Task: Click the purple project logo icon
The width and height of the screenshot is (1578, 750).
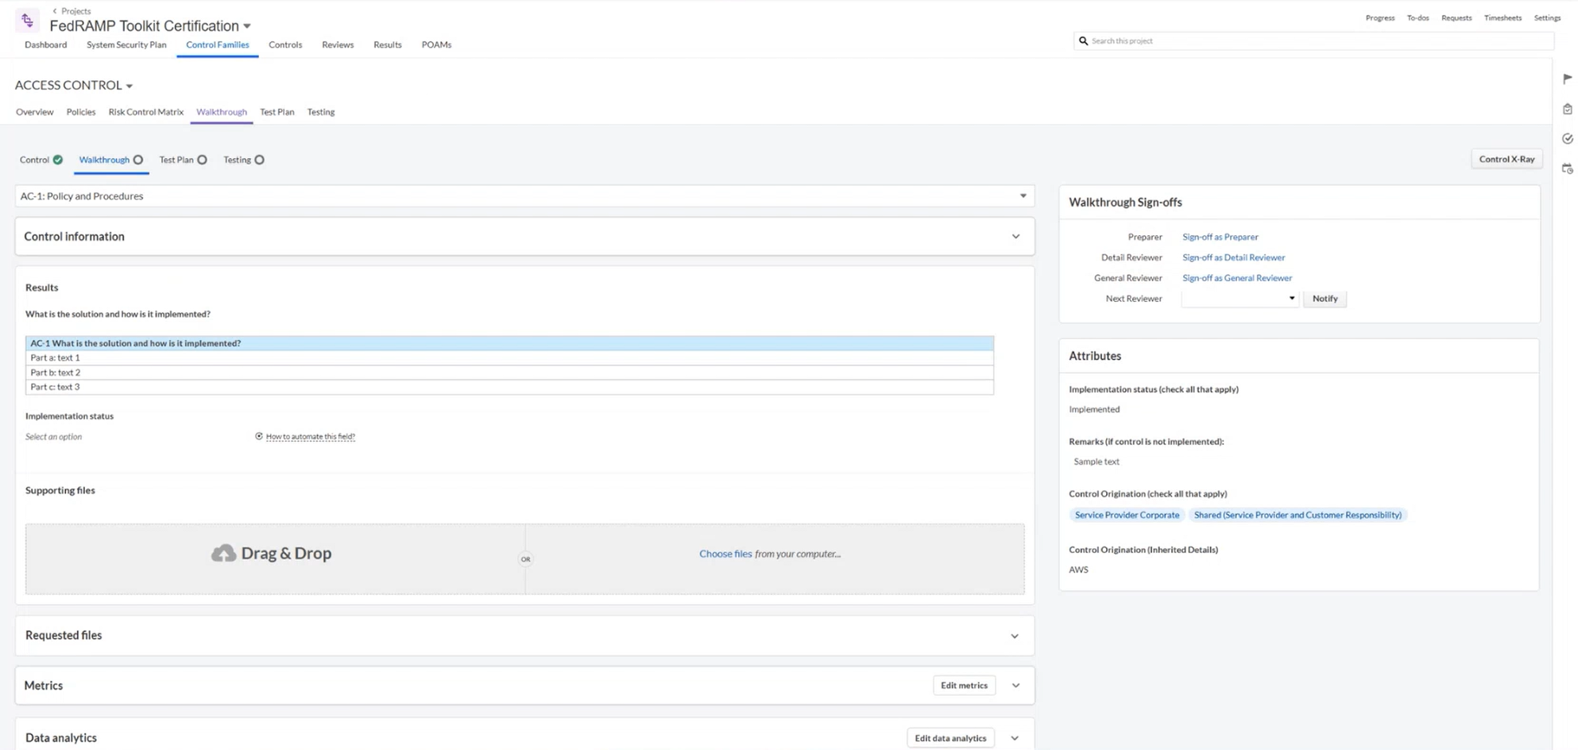Action: point(27,21)
